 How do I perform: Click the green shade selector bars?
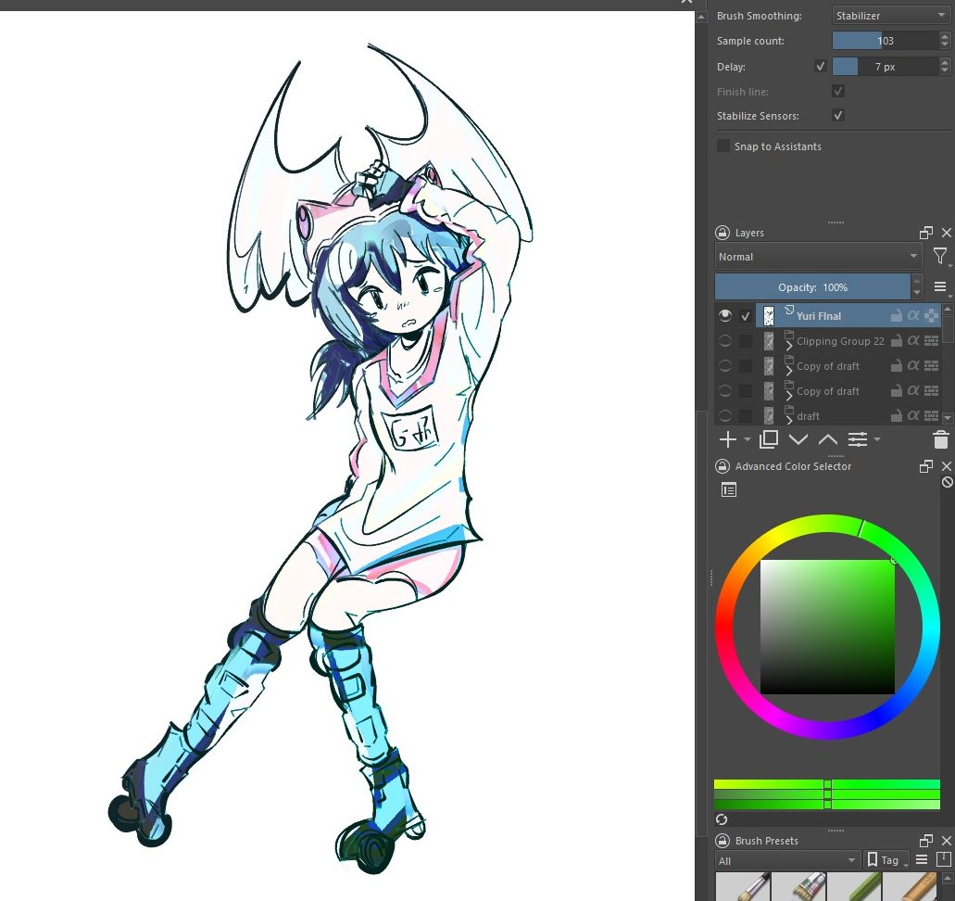[x=826, y=794]
